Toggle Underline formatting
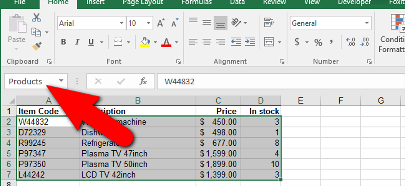Screen dimensions: 405x186 coord(91,42)
